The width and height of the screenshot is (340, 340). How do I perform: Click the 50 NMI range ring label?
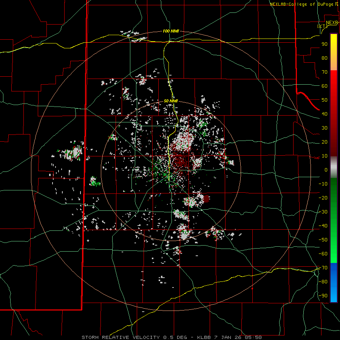(171, 101)
